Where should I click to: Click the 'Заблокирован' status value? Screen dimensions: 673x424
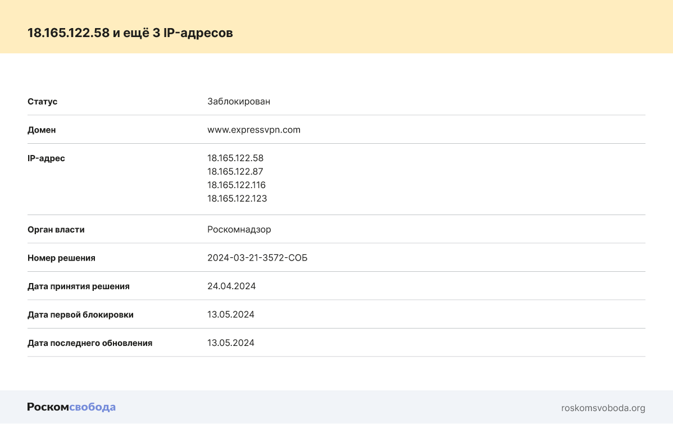239,101
